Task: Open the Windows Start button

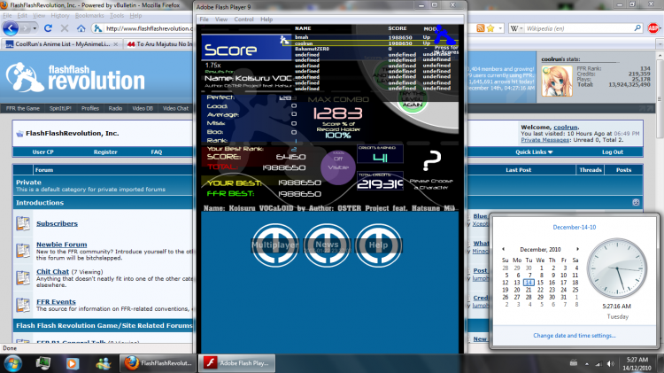Action: coord(12,363)
